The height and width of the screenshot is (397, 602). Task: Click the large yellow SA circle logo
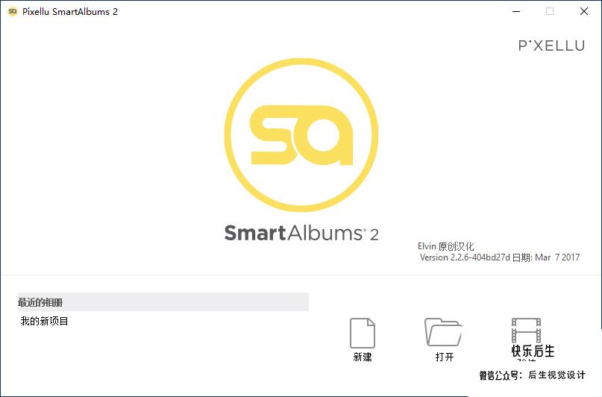[301, 135]
